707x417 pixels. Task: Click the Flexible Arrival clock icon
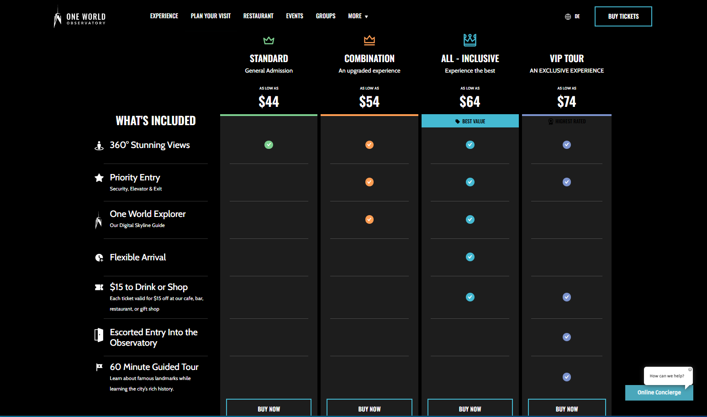pos(99,258)
